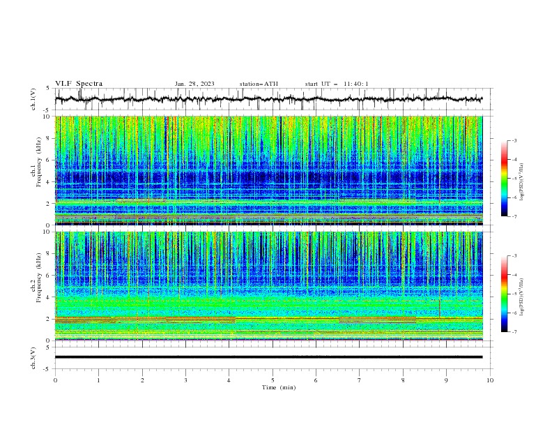Click the "ch.1 Frequency (kHz)" axis label
Image resolution: width=552 pixels, height=427 pixels.
pyautogui.click(x=38, y=161)
